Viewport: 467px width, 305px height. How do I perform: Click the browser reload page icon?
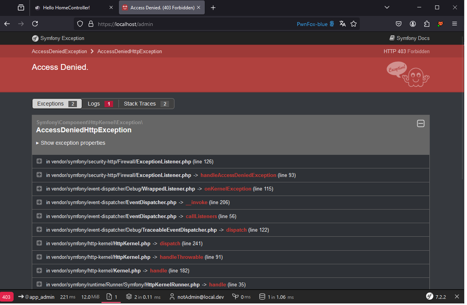(35, 24)
